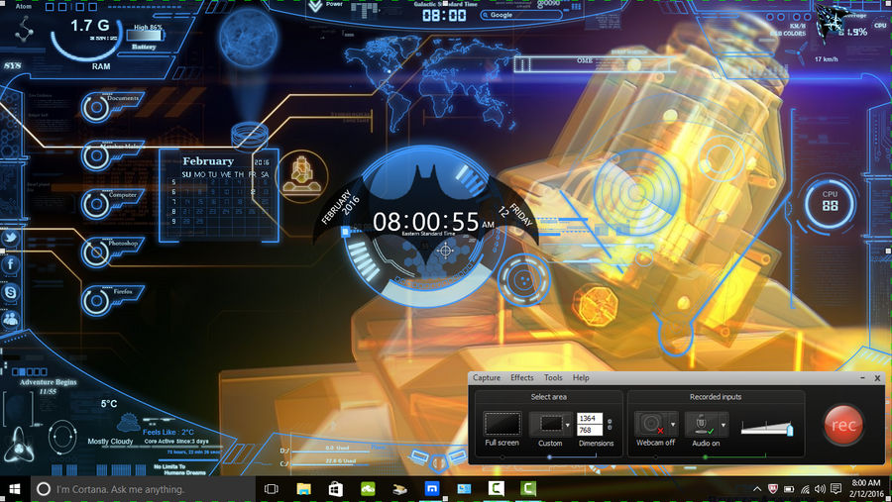Click the Power arrow icon at top
The height and width of the screenshot is (502, 892).
click(315, 6)
